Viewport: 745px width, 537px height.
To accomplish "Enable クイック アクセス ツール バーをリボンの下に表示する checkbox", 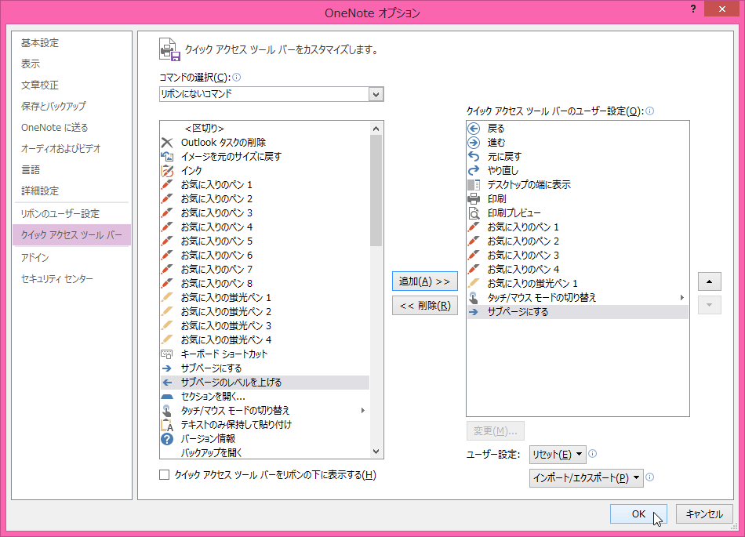I will [165, 475].
